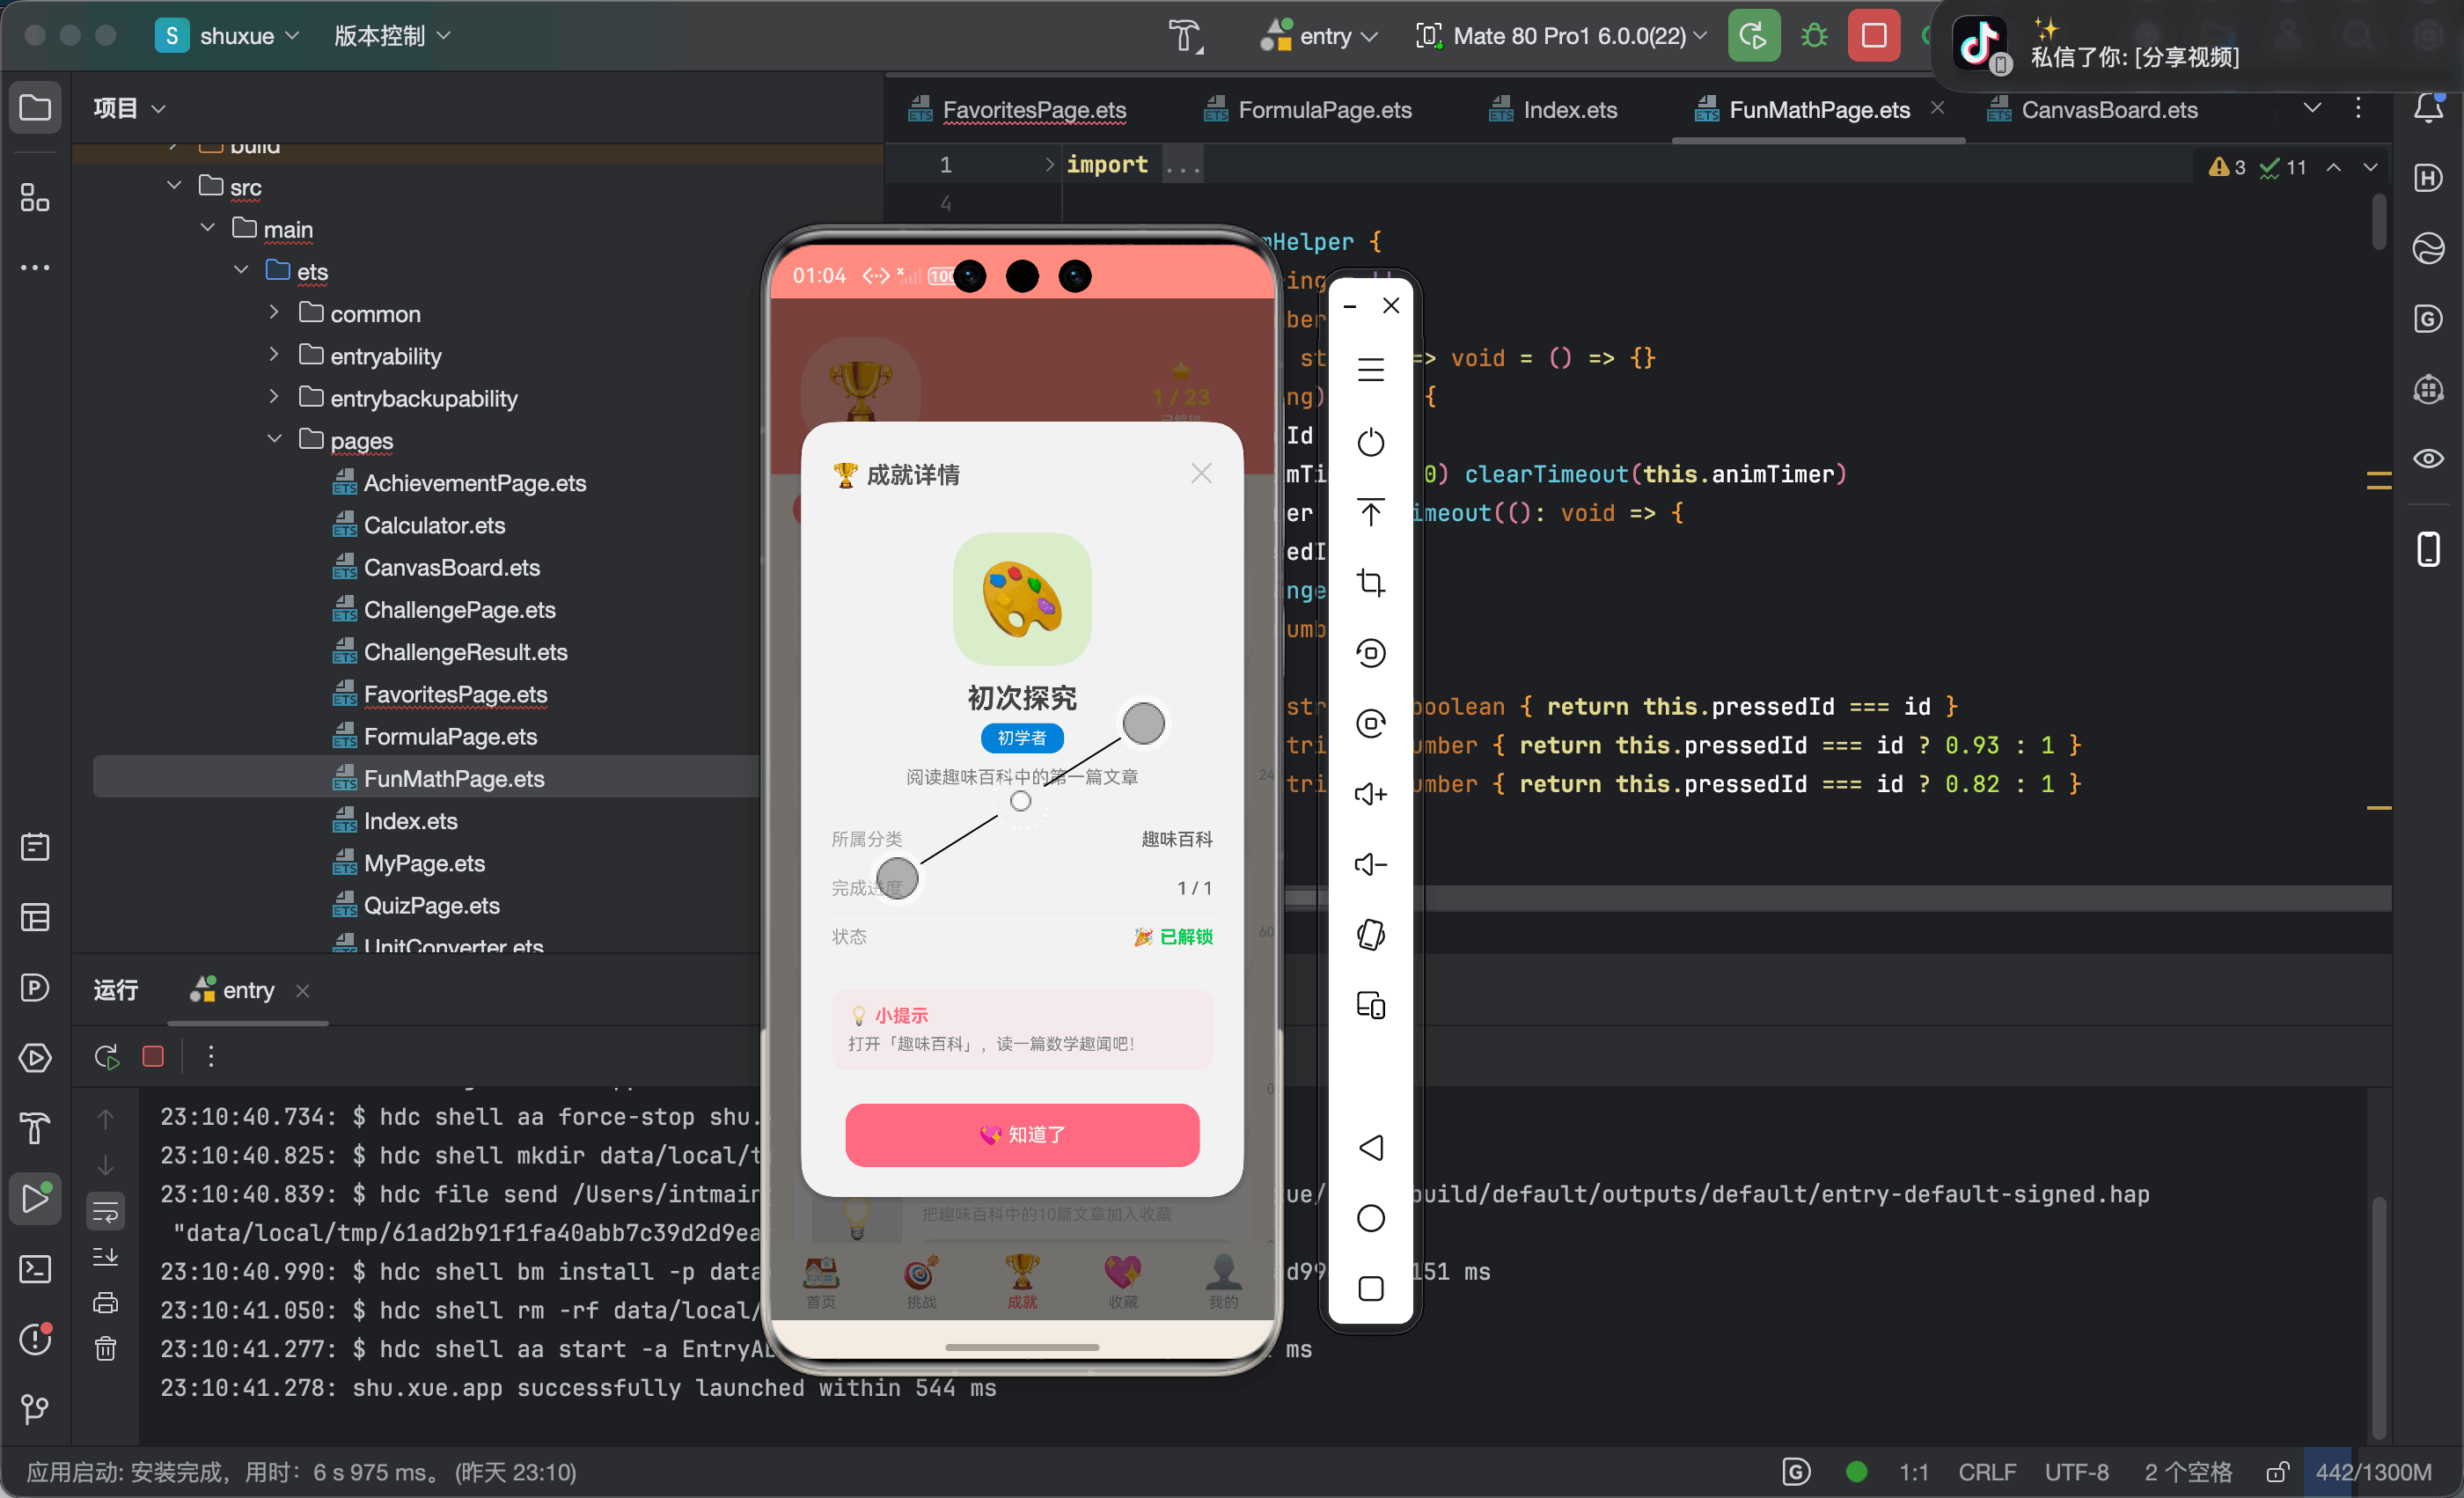
Task: Expand the common folder
Action: click(x=274, y=313)
